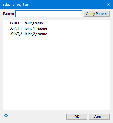This screenshot has height=123, width=113.
Task: Click blank margin left of FAULT row
Action: click(x=7, y=23)
